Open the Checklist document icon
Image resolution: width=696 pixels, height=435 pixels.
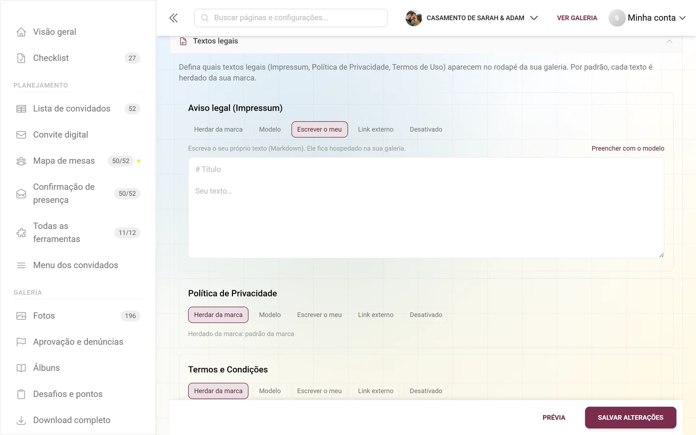(x=21, y=58)
